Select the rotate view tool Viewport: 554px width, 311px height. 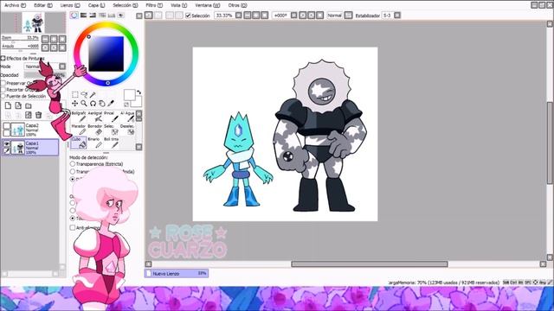93,104
